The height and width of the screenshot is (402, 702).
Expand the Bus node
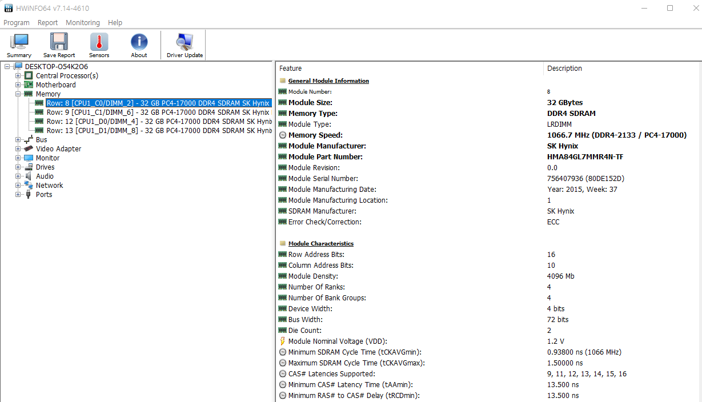18,140
